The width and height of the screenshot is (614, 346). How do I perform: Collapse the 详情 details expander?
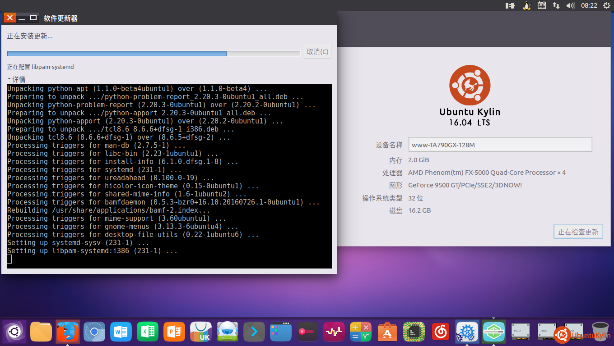click(x=16, y=79)
